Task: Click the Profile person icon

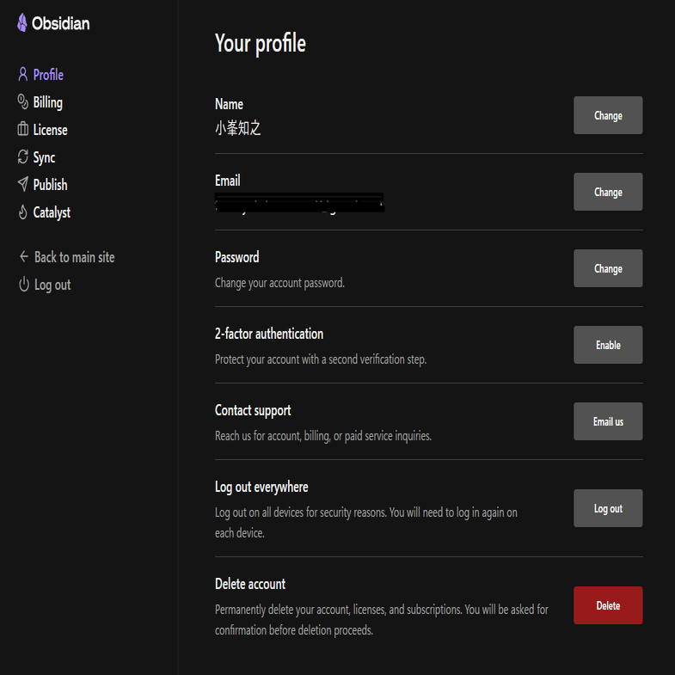Action: pyautogui.click(x=23, y=75)
